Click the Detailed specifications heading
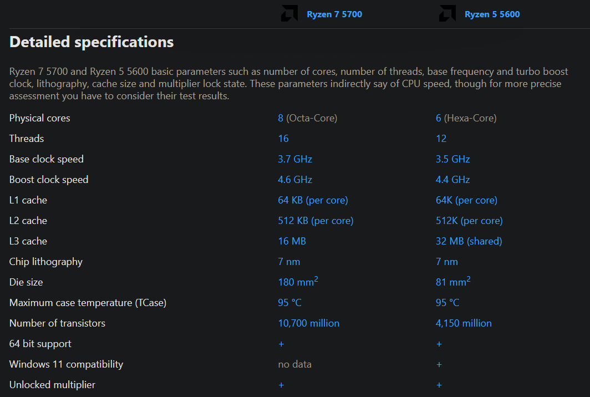This screenshot has height=397, width=590. [x=91, y=42]
